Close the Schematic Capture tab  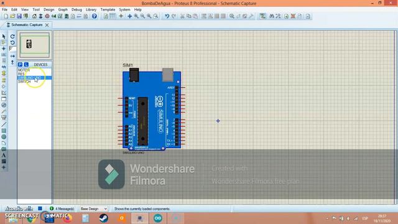(47, 25)
